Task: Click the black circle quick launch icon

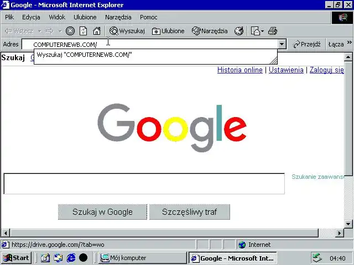Action: (x=84, y=258)
